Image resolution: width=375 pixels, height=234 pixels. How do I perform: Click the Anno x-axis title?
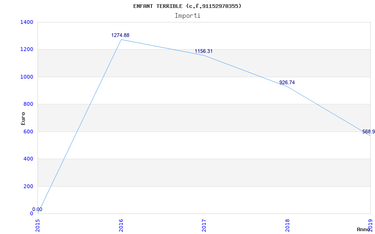[364, 229]
